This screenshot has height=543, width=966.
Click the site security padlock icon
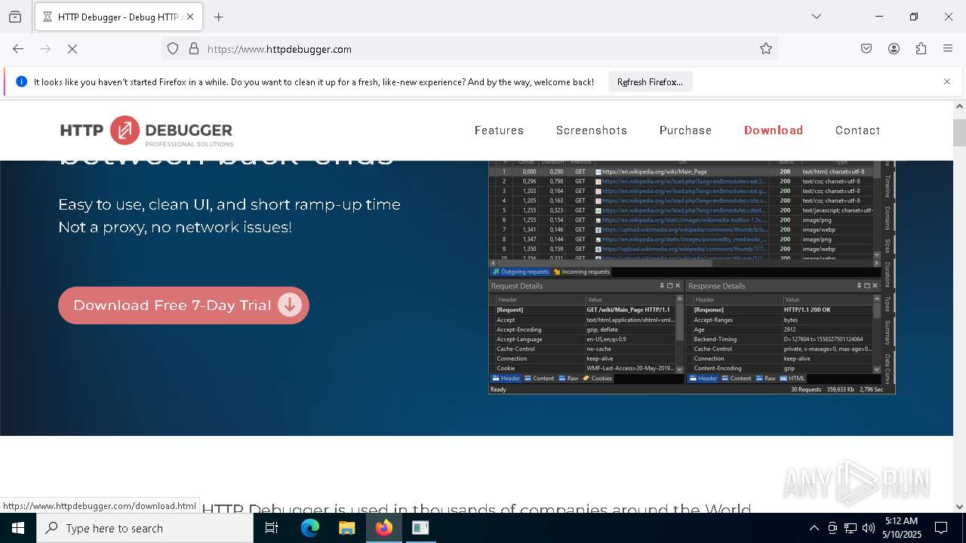194,49
